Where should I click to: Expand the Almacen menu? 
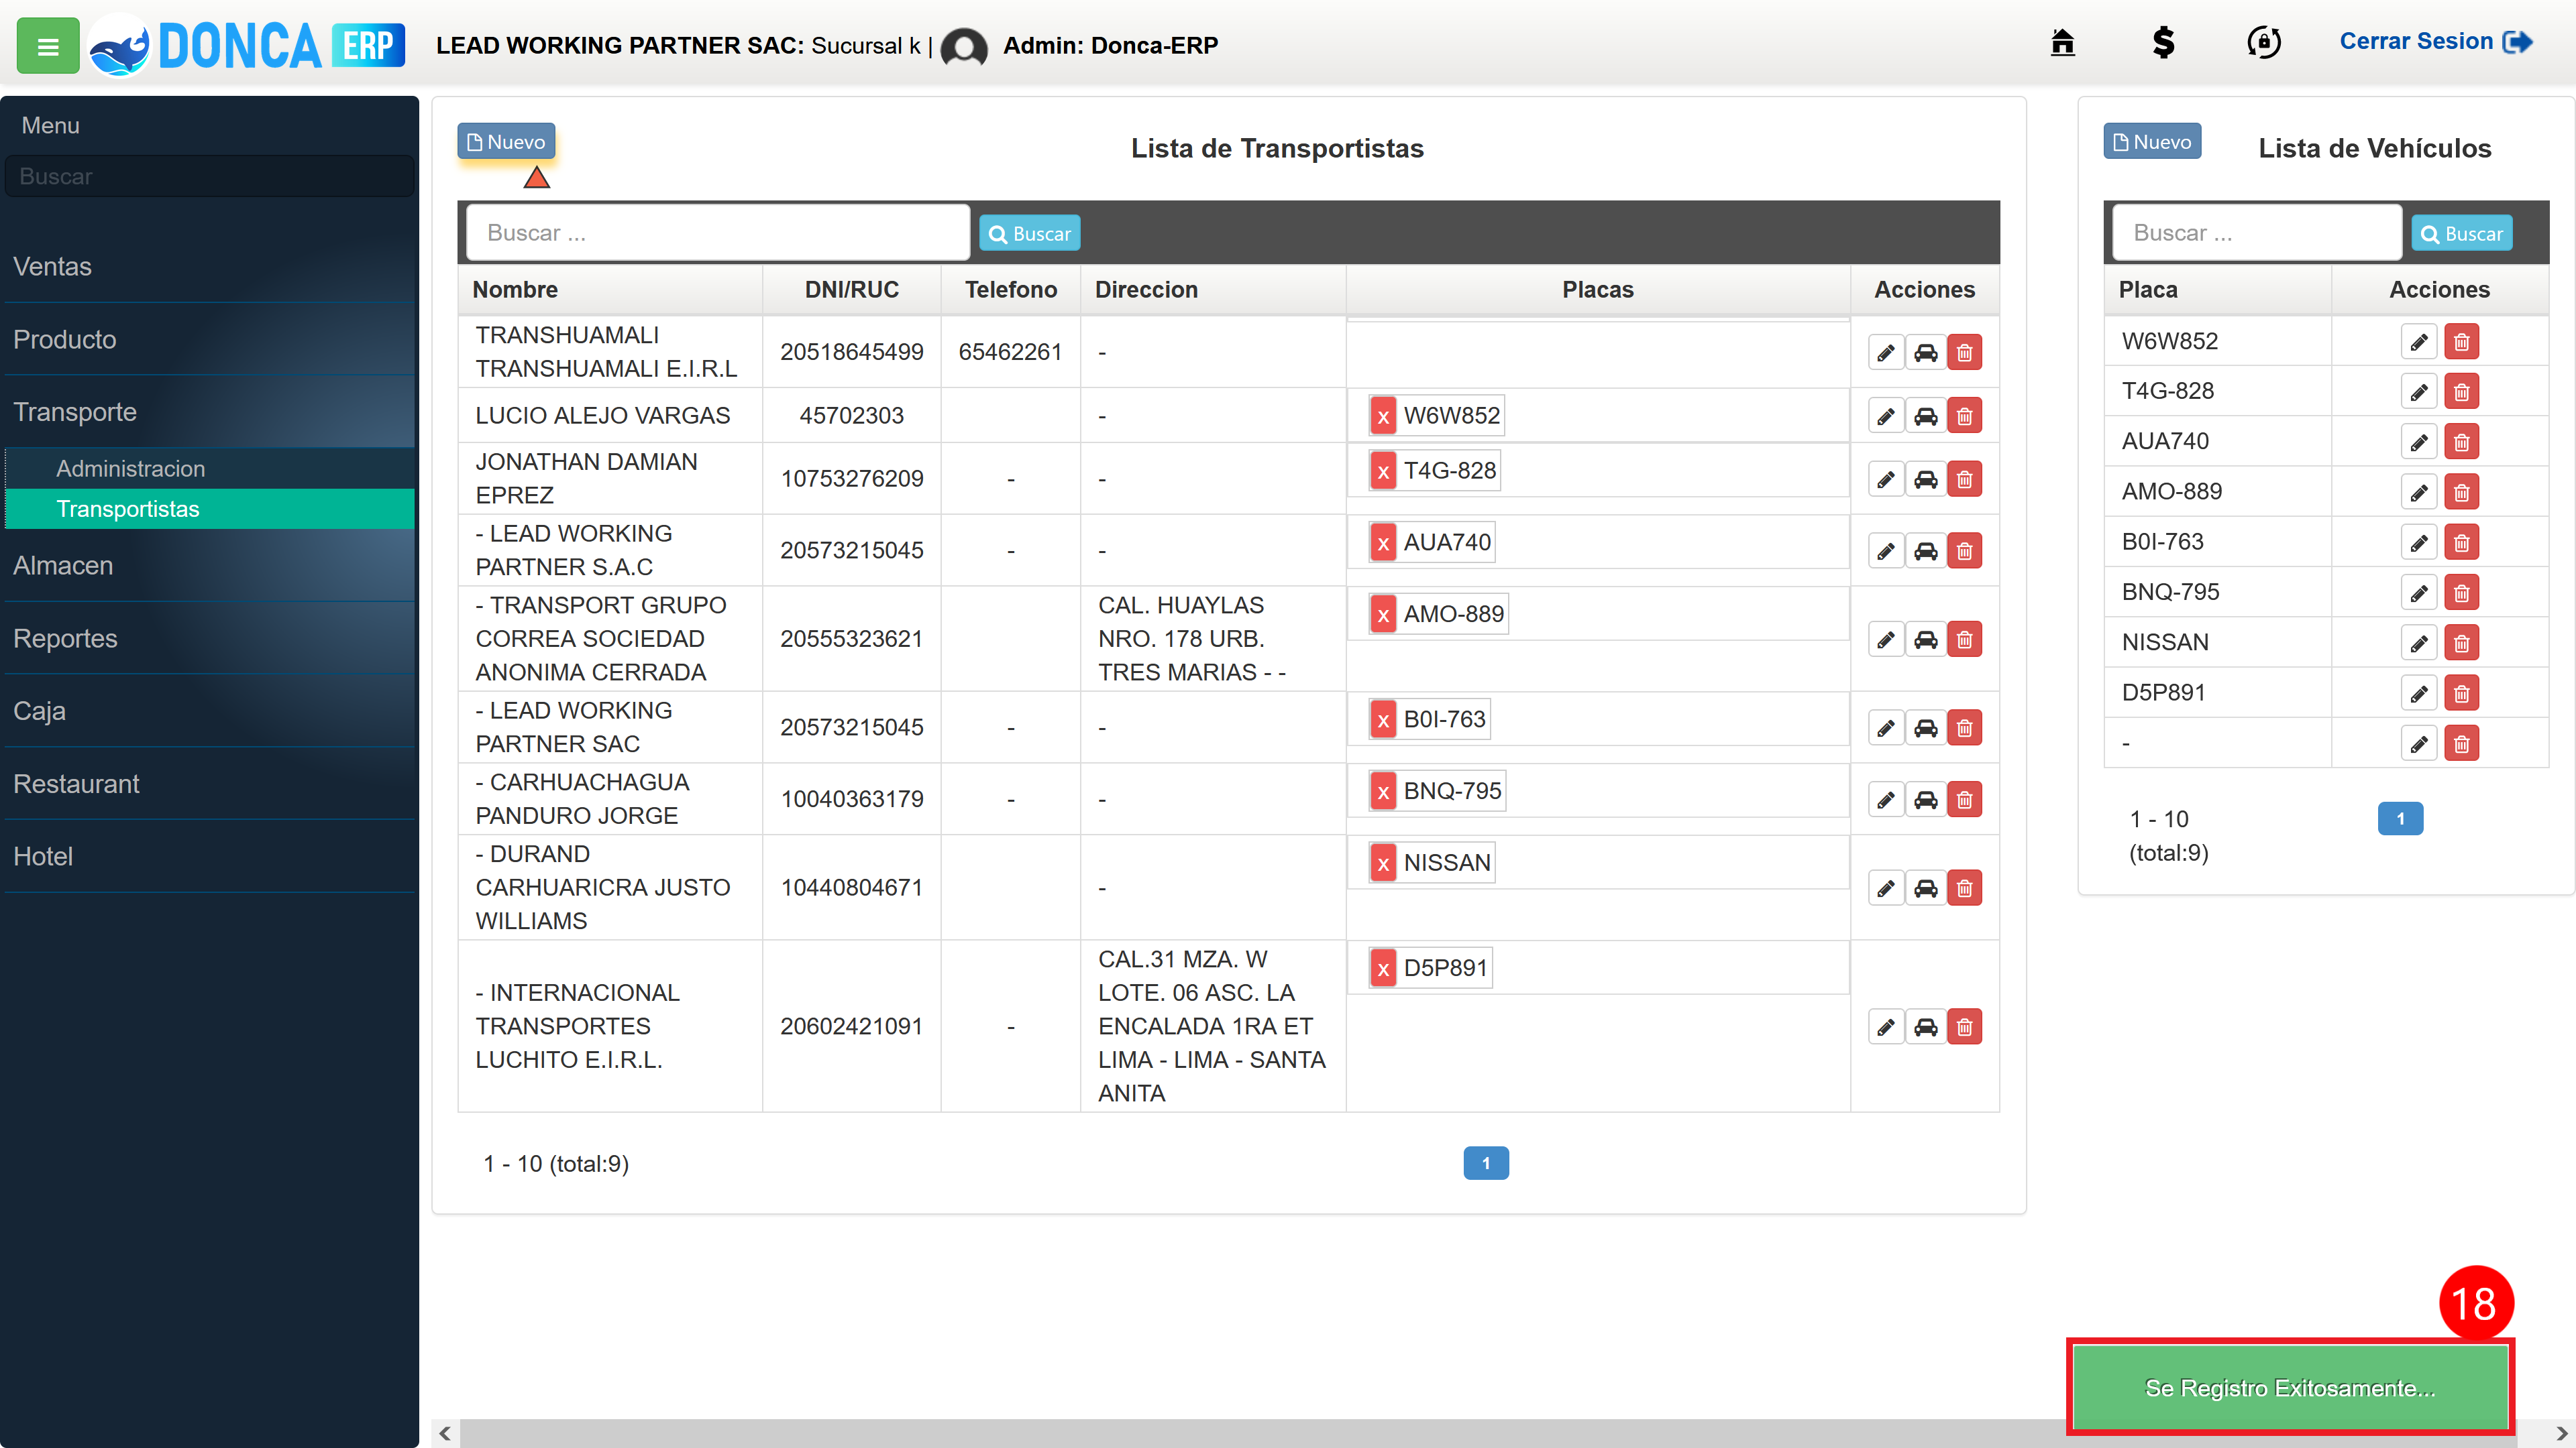[210, 566]
